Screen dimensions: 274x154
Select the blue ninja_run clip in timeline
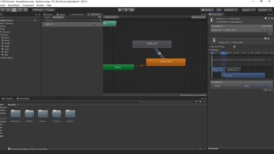pos(219,70)
